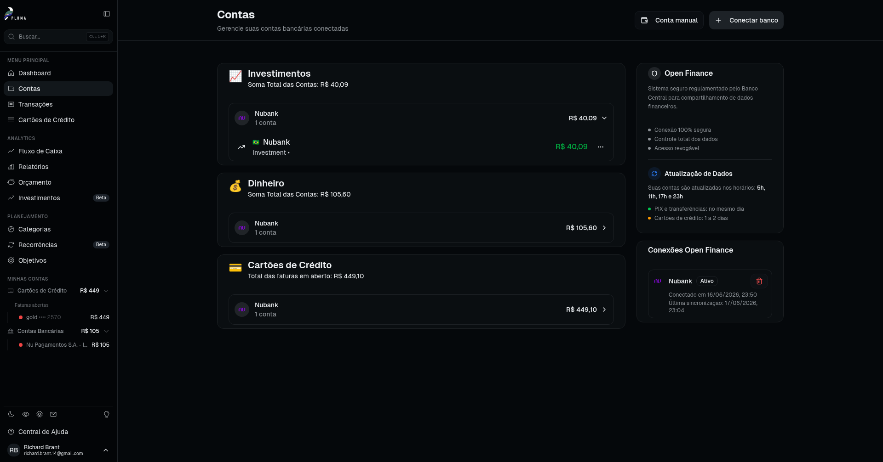Click the Contas Bancárias bank icon
This screenshot has width=883, height=462.
pyautogui.click(x=11, y=331)
